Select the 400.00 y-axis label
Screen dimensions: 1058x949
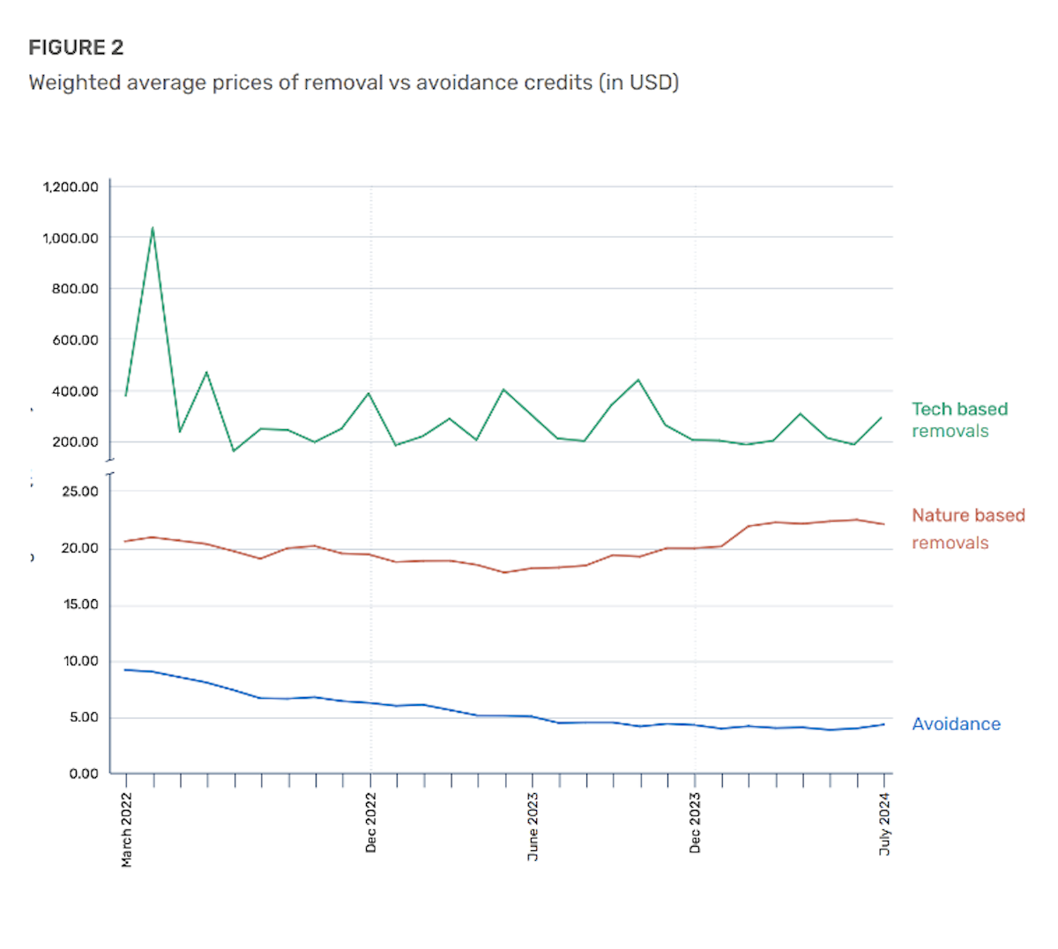click(75, 391)
